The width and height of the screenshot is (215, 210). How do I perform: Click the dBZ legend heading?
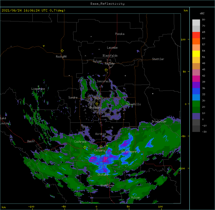(202, 13)
